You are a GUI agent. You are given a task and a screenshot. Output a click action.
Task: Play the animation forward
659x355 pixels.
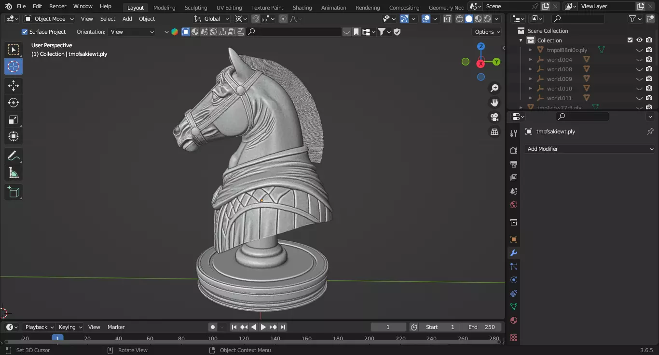click(263, 327)
